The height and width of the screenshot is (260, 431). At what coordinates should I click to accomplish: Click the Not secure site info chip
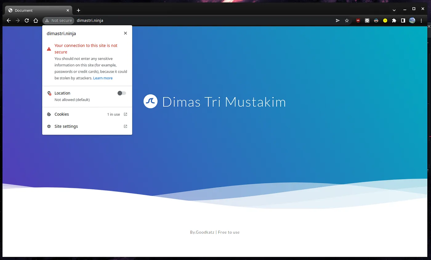click(58, 21)
